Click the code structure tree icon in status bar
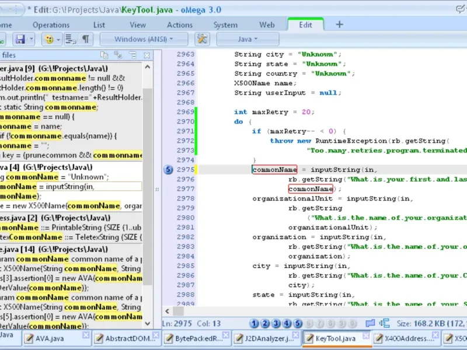The height and width of the screenshot is (350, 467). point(385,323)
